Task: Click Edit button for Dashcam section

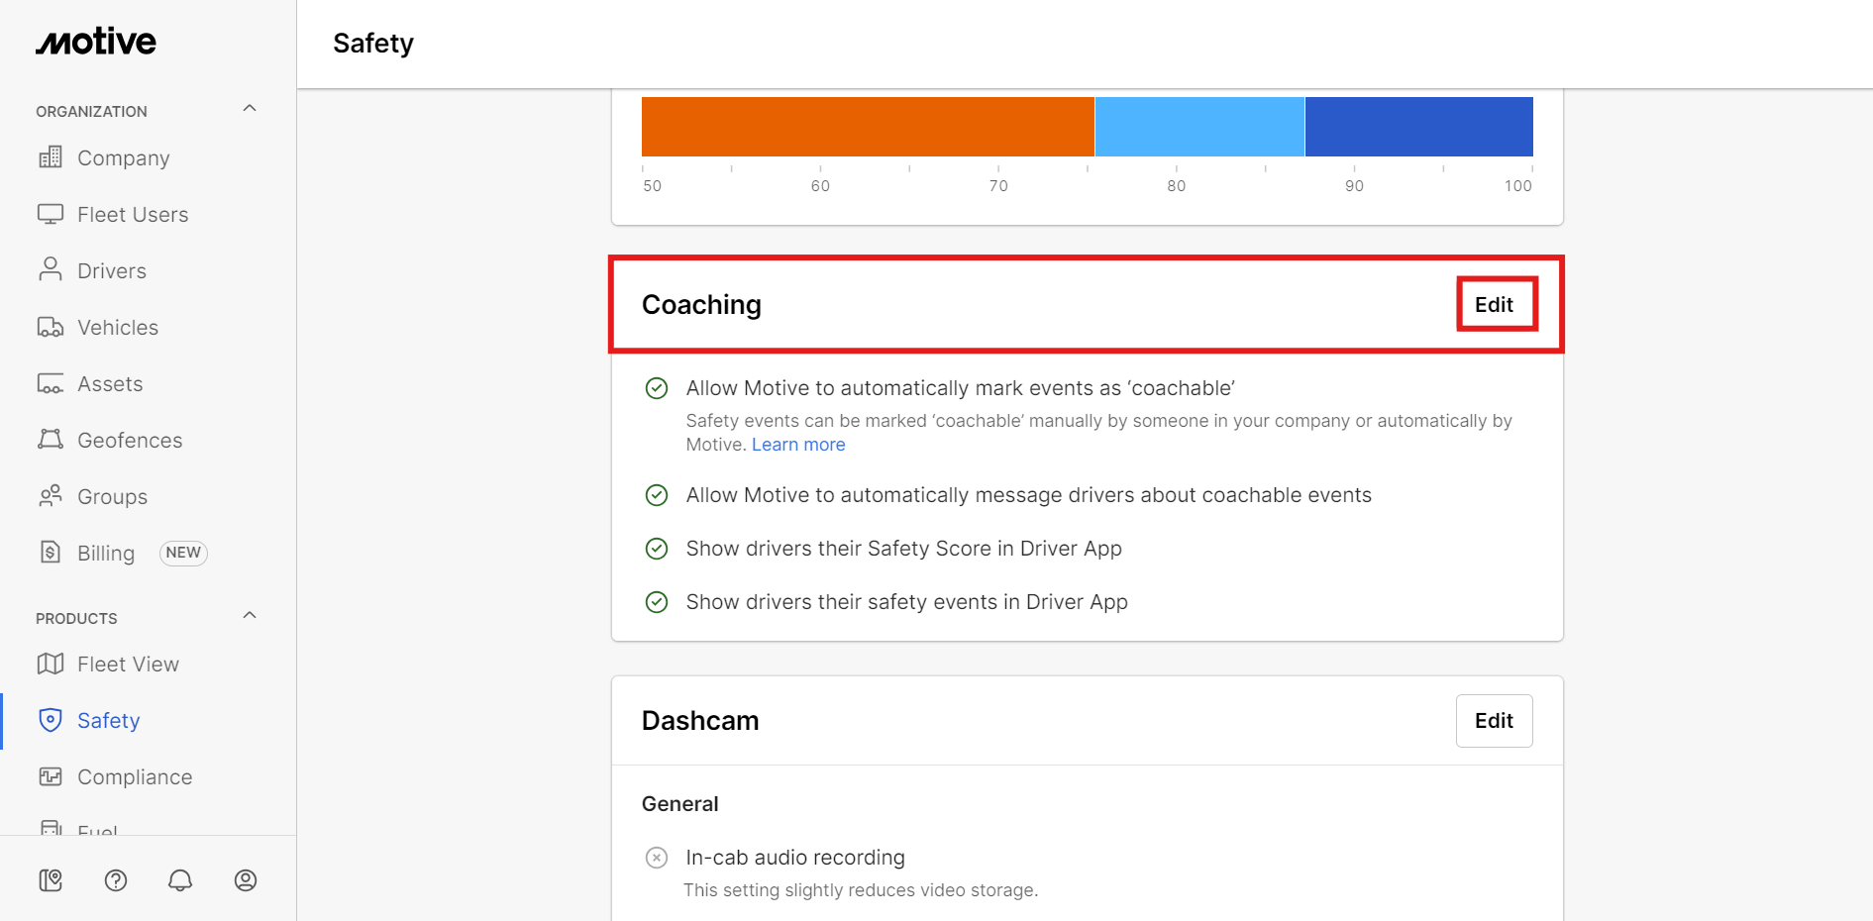Action: click(x=1494, y=721)
